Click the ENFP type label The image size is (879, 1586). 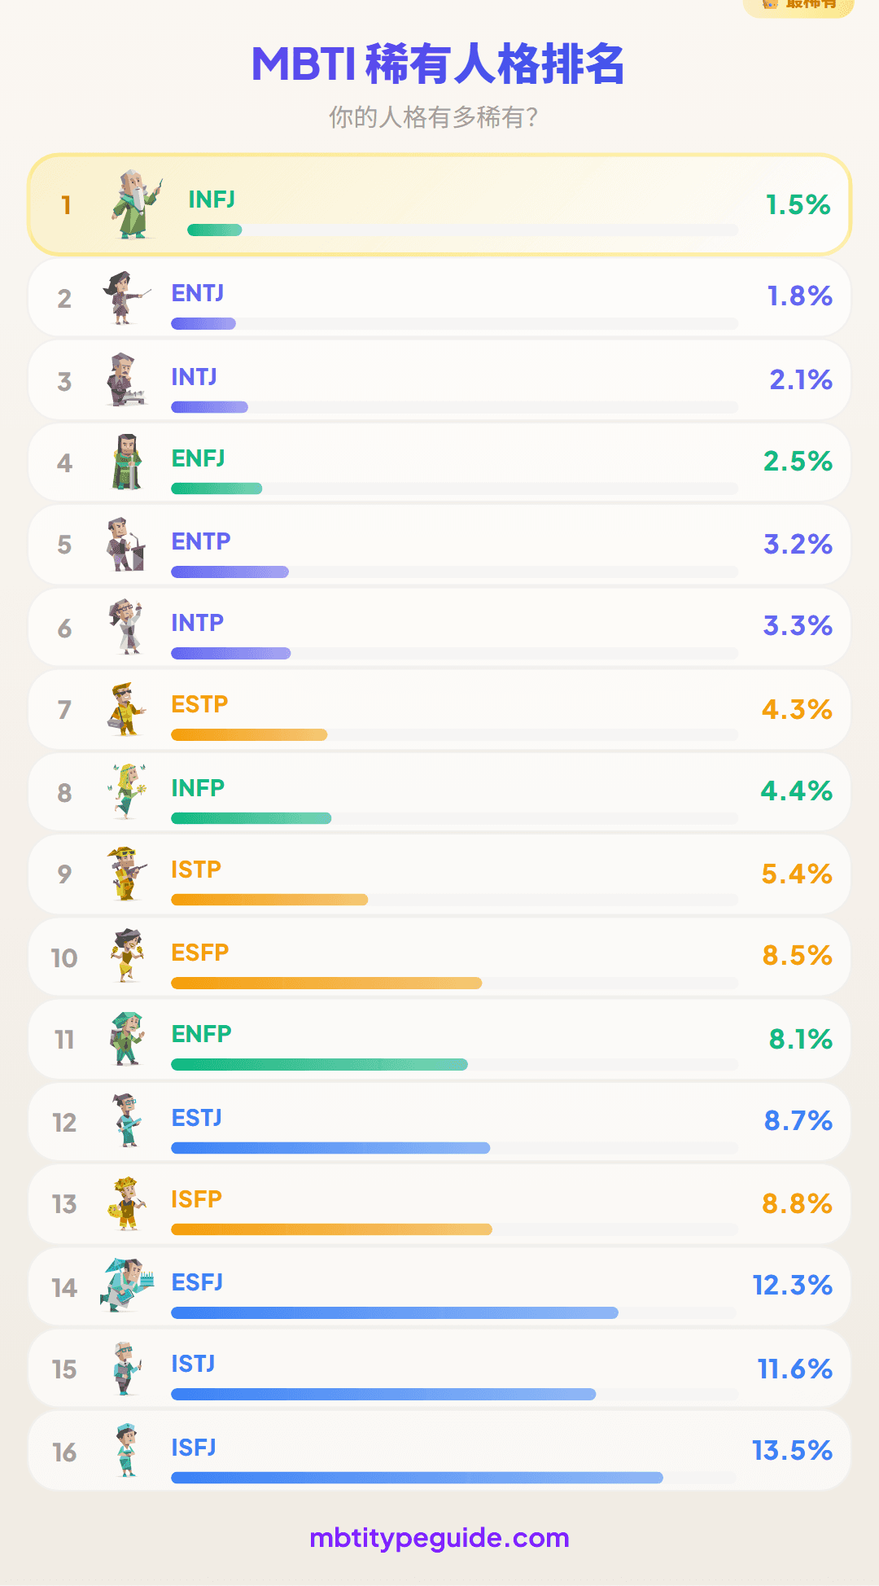(202, 1034)
